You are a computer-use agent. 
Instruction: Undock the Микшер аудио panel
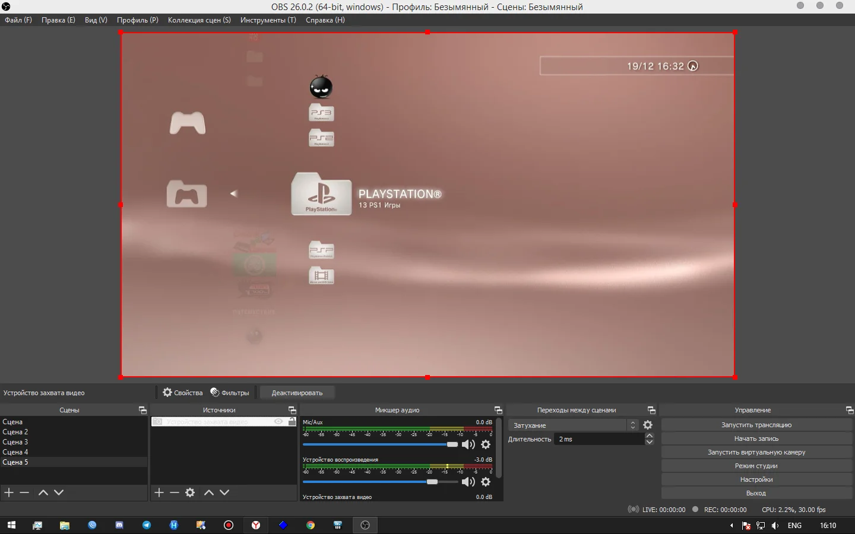click(x=498, y=410)
